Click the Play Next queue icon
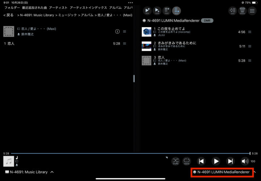The width and height of the screenshot is (261, 181). 167,11
